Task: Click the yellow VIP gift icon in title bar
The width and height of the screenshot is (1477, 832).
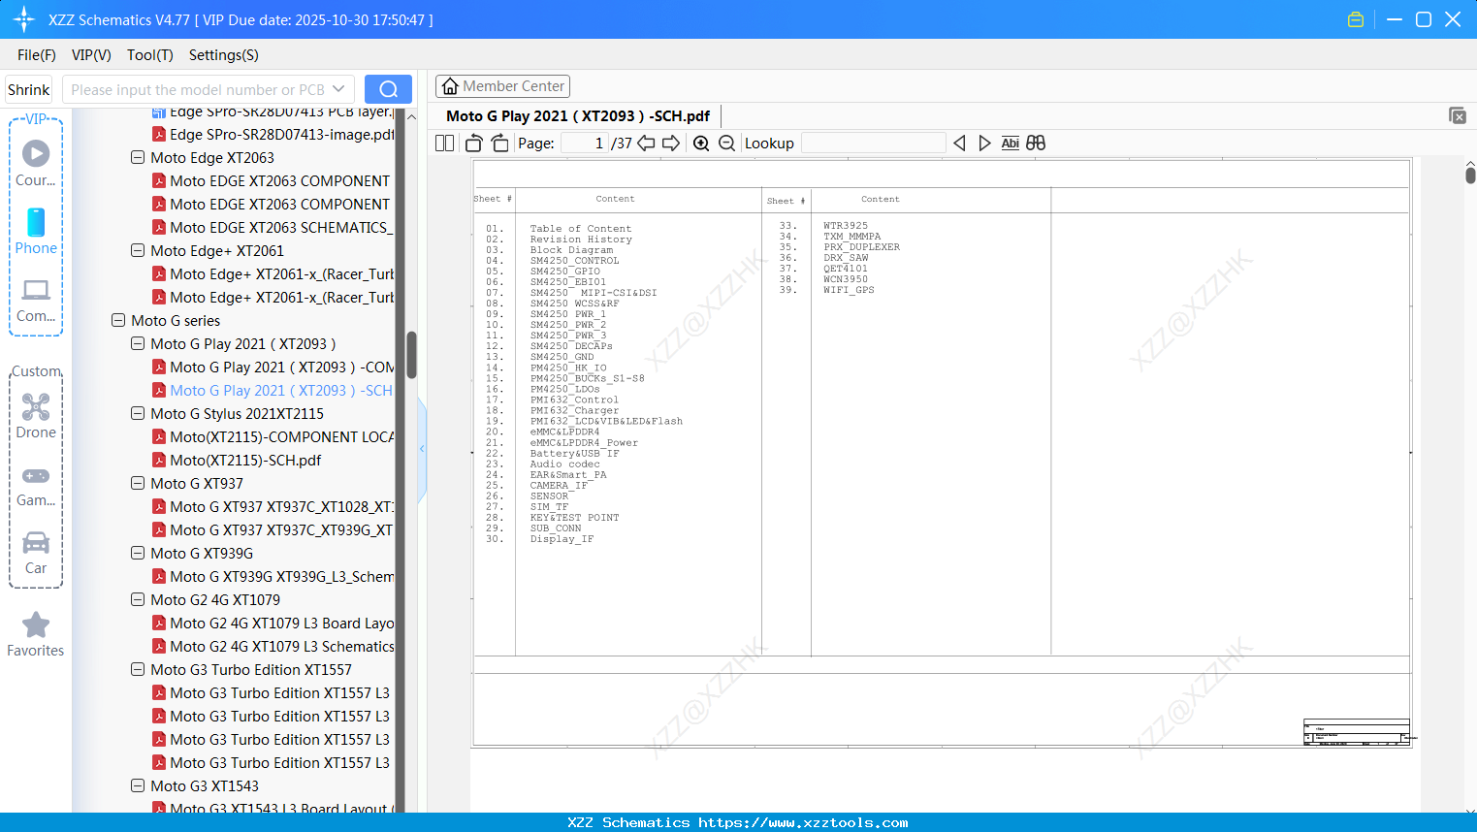Action: 1356,19
